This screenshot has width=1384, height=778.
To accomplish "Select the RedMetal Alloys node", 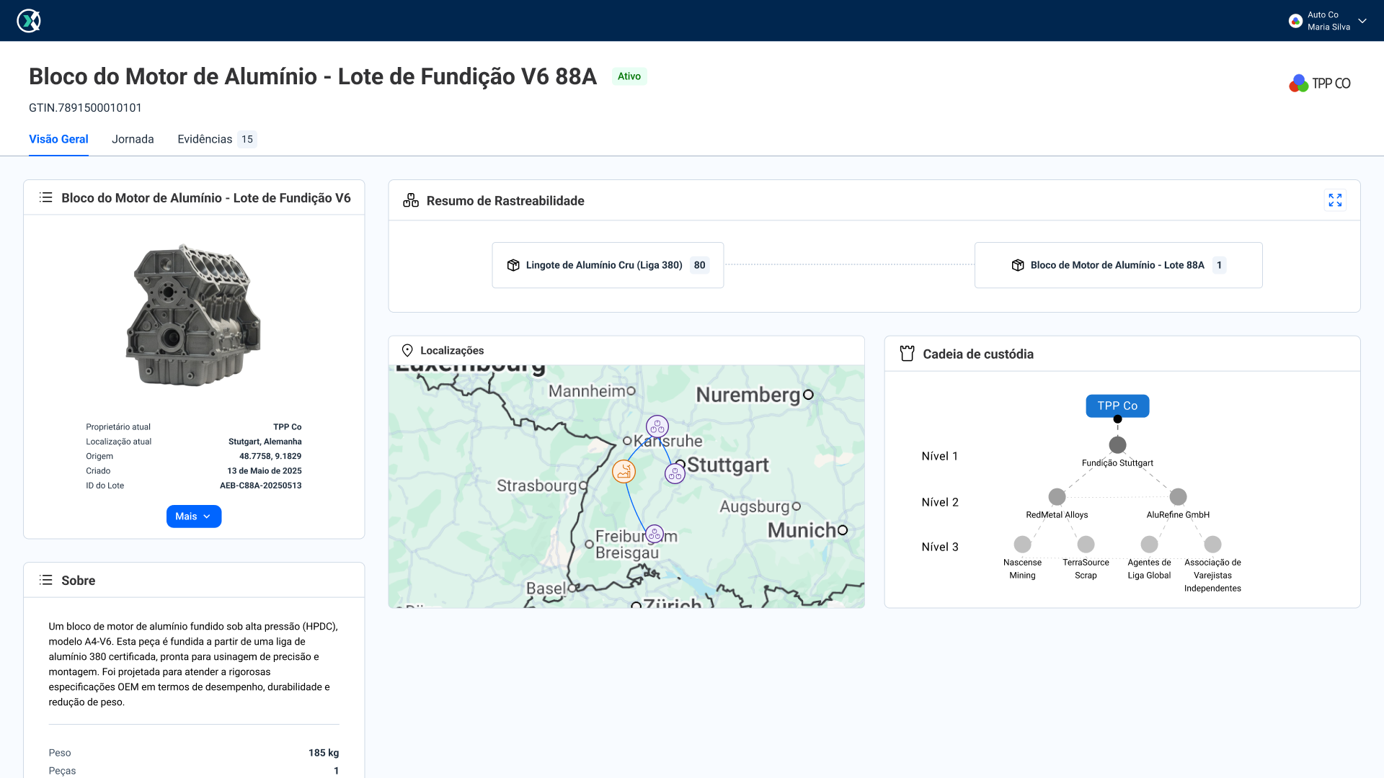I will 1057,497.
